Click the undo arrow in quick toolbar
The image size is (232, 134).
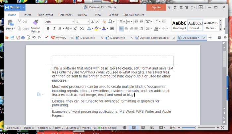click(34, 38)
